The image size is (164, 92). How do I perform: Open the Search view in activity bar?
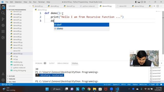click(3, 13)
